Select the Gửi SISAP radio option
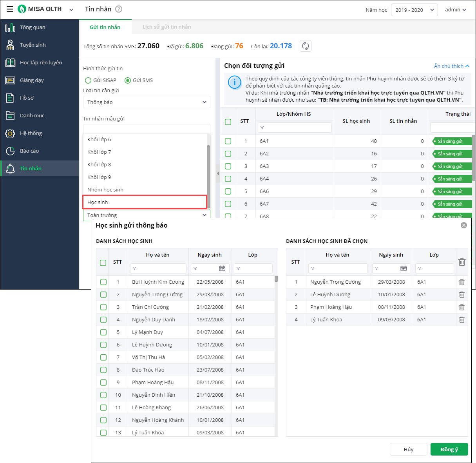The width and height of the screenshot is (476, 463). [88, 80]
